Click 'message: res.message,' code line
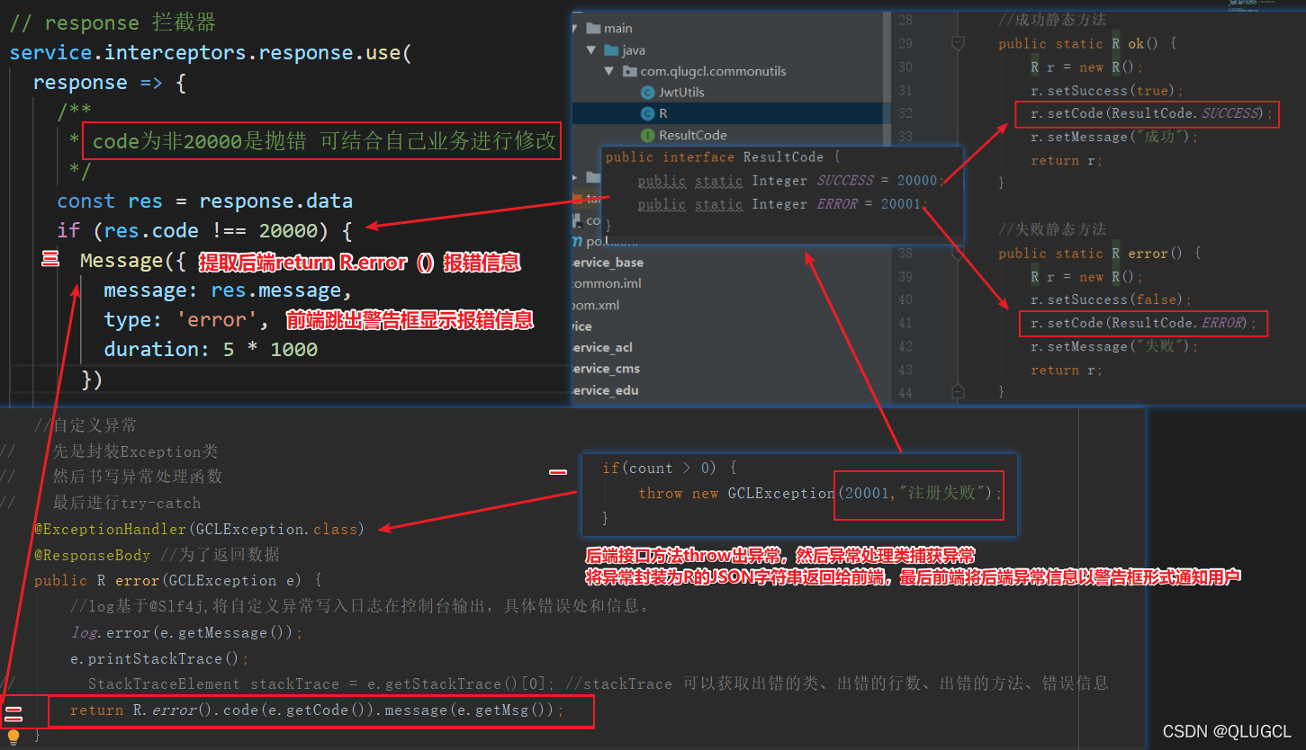Image resolution: width=1306 pixels, height=750 pixels. [228, 290]
